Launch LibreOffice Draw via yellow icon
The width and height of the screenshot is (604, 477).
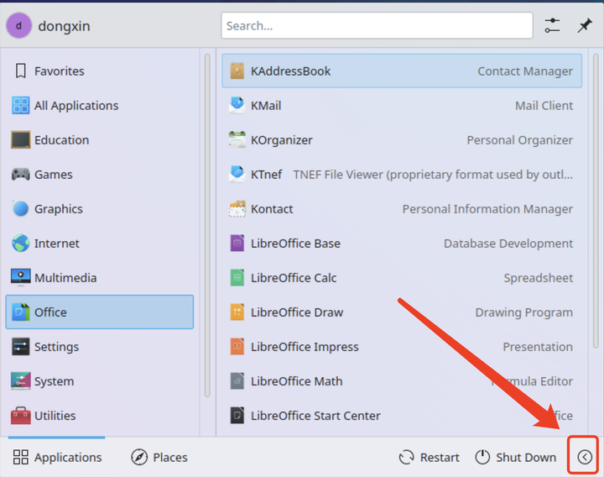237,312
